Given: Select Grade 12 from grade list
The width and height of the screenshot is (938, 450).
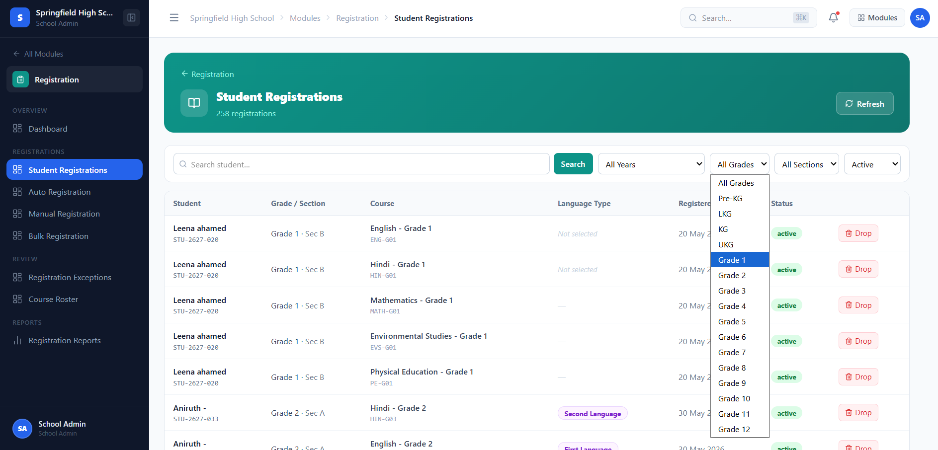Looking at the screenshot, I should tap(740, 429).
